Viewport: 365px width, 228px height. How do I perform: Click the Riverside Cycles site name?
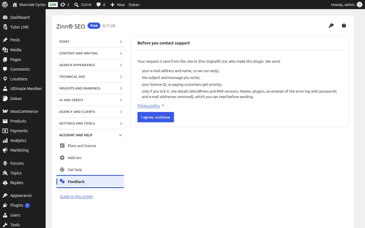coord(32,5)
